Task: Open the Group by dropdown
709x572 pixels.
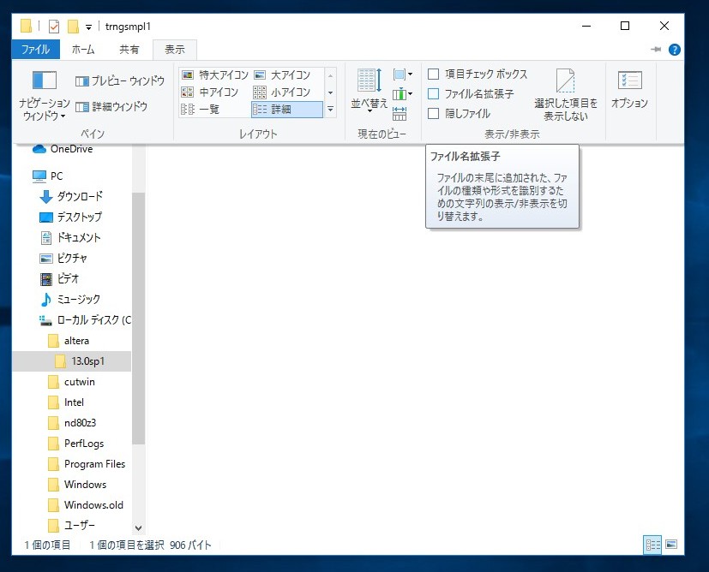Action: (x=402, y=74)
